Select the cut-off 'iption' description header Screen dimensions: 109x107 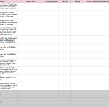tap(9, 1)
